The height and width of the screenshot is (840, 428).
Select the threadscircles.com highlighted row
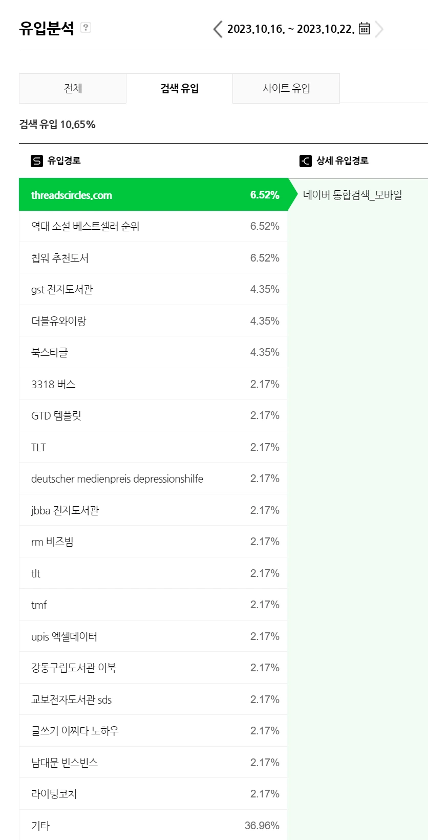click(153, 194)
